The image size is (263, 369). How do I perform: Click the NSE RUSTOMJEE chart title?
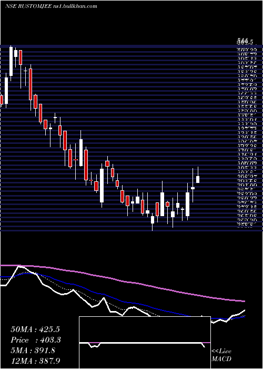pyautogui.click(x=51, y=6)
